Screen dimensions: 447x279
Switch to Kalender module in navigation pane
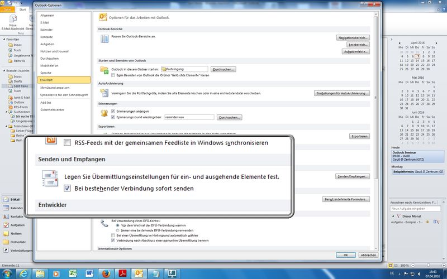[x=16, y=208]
